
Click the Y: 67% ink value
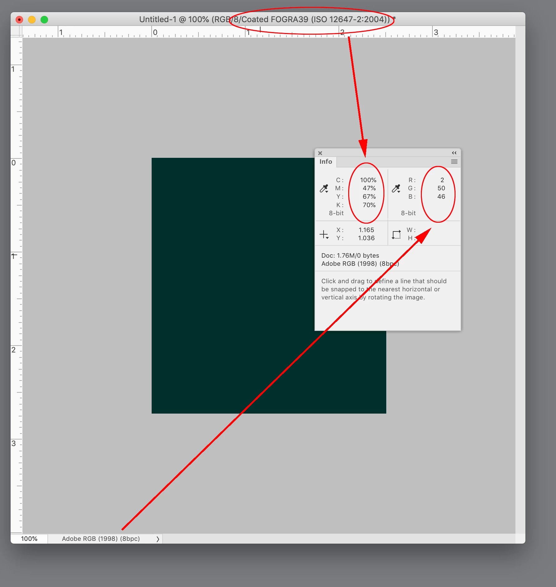click(369, 196)
